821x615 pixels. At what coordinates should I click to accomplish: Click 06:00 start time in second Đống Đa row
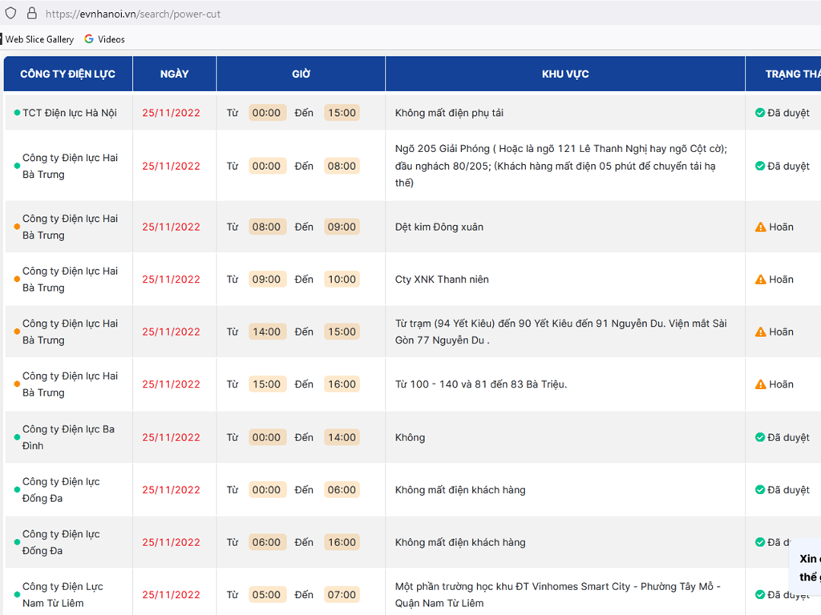click(x=266, y=542)
